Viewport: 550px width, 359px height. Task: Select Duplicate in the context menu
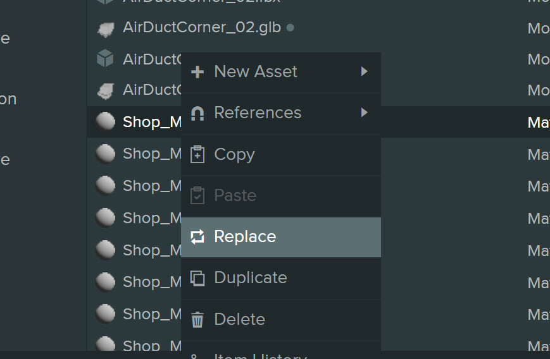pos(250,278)
